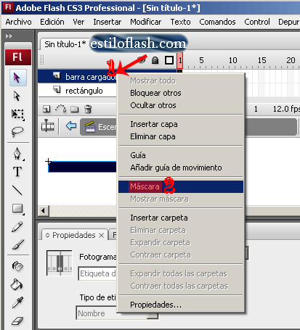This screenshot has width=300, height=330.
Task: Toggle outline view square for all layers
Action: [169, 60]
